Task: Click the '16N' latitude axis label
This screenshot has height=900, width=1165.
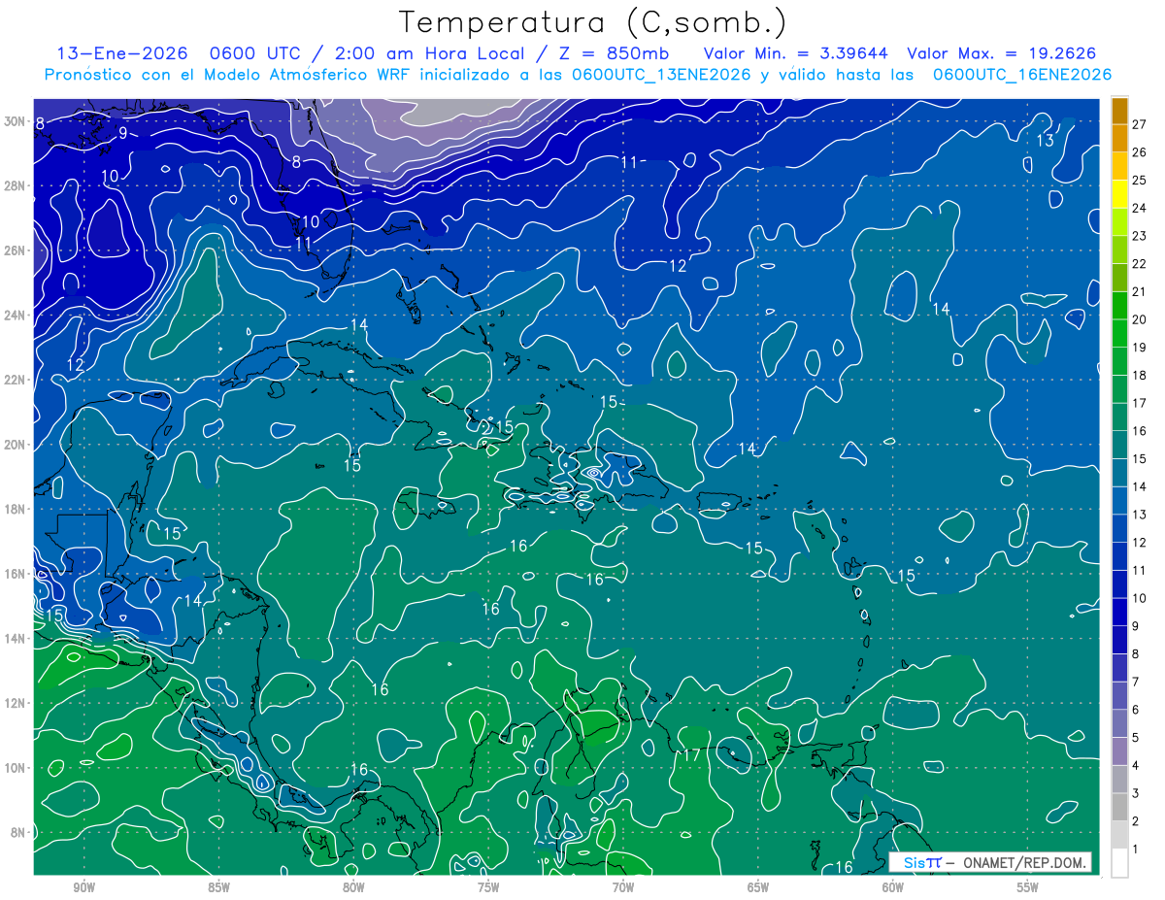Action: [x=14, y=574]
